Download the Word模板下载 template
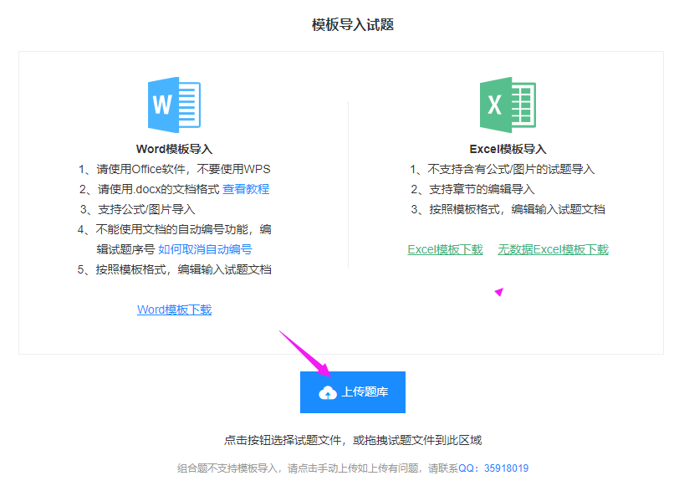Image resolution: width=679 pixels, height=486 pixels. 175,310
